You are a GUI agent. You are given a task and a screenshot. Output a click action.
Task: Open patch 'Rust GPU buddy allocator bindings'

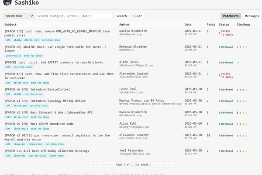(47, 150)
